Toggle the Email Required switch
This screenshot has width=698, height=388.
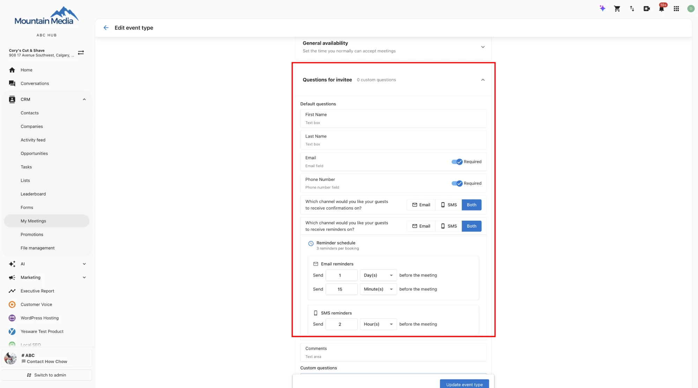[457, 162]
